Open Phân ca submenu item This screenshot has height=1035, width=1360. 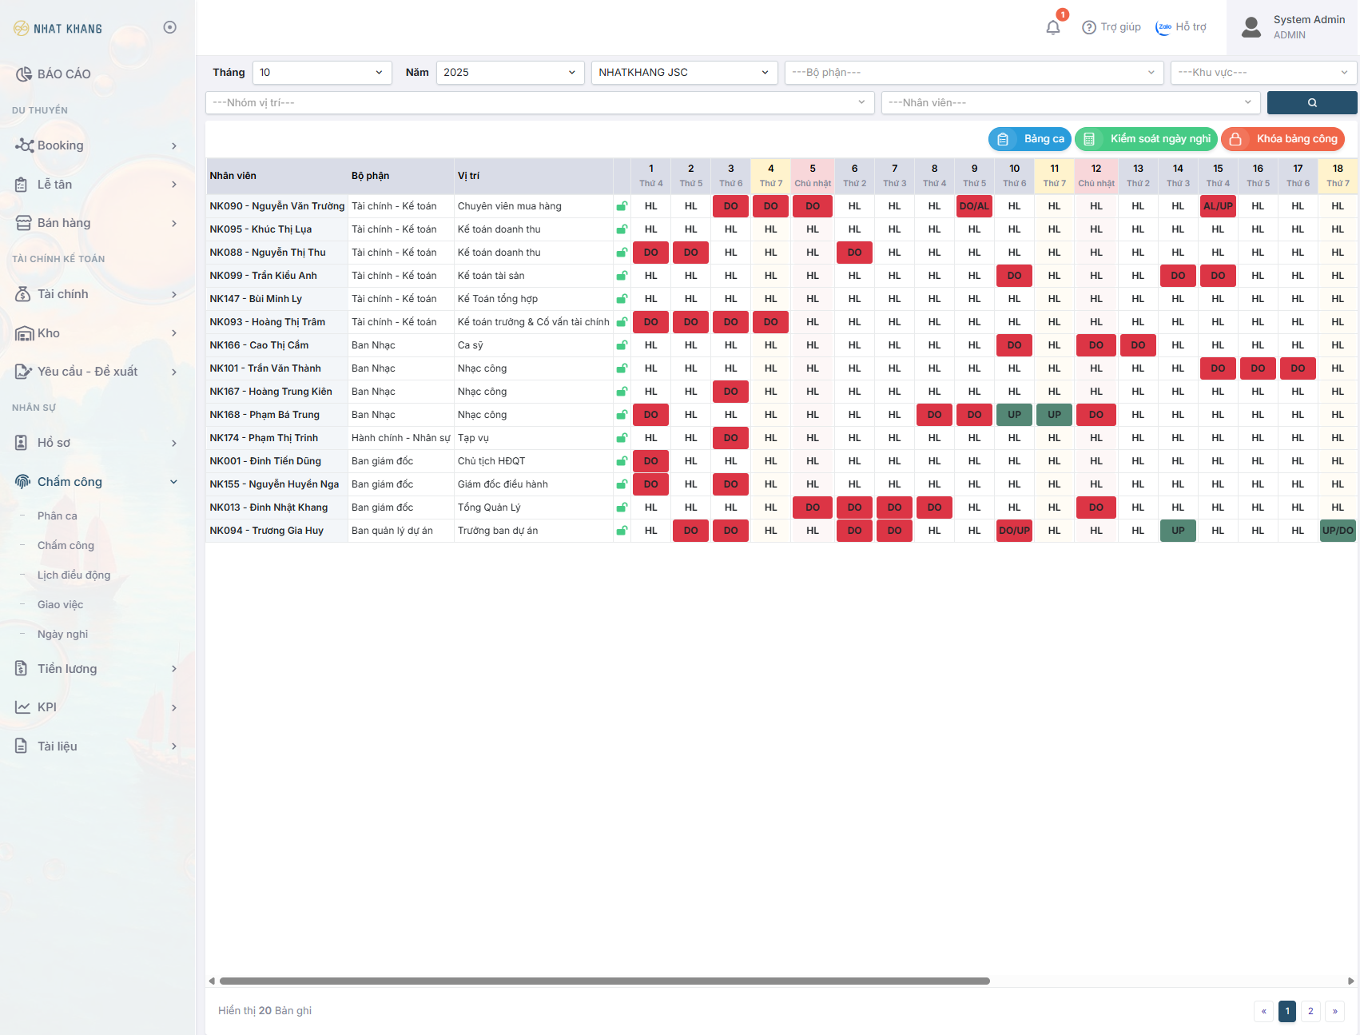[x=58, y=516]
